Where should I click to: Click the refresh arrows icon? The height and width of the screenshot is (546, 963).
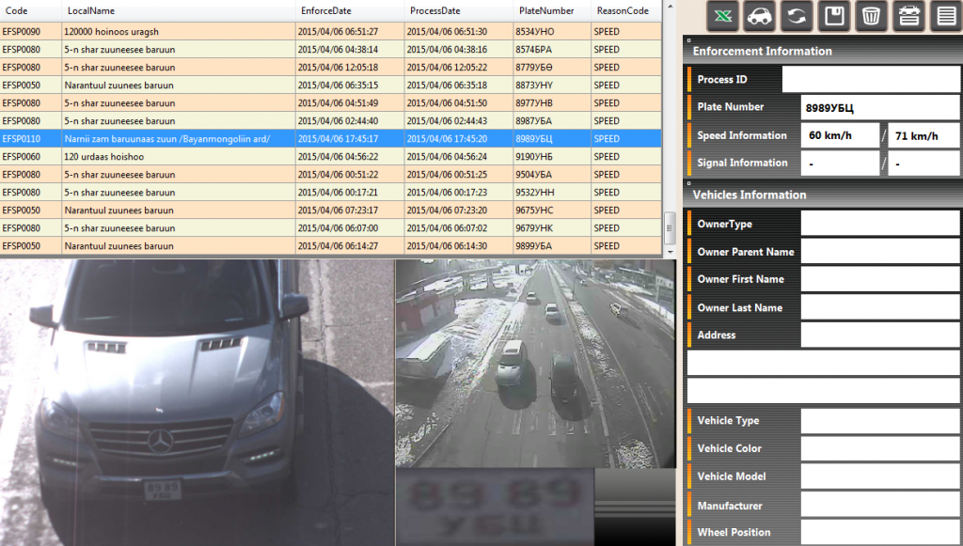(797, 16)
